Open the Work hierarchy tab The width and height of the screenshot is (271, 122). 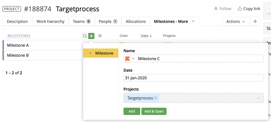coord(51,21)
